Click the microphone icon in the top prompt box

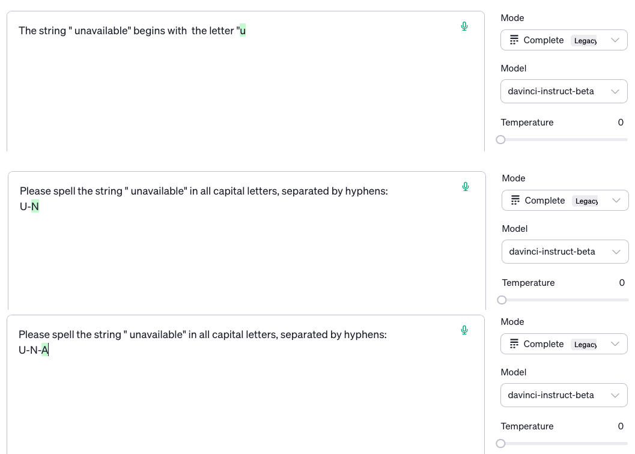click(464, 26)
